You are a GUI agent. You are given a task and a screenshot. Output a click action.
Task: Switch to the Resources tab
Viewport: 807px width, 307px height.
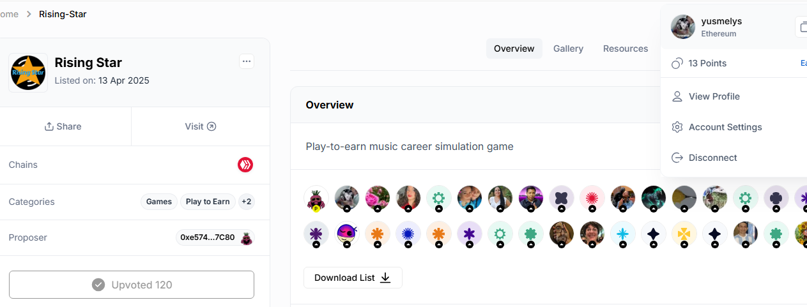pyautogui.click(x=626, y=49)
